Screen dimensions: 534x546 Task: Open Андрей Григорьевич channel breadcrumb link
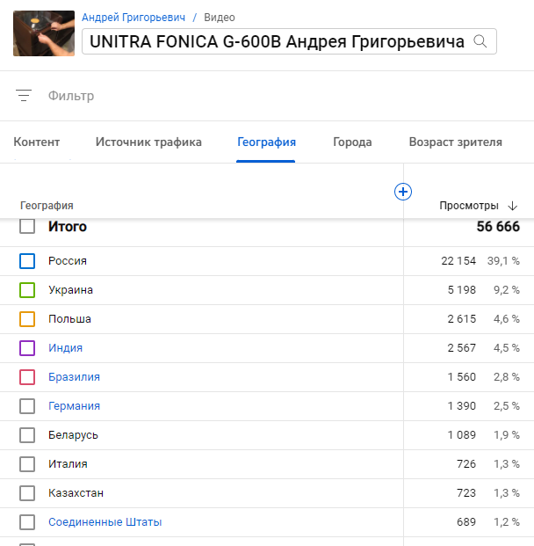pos(133,18)
